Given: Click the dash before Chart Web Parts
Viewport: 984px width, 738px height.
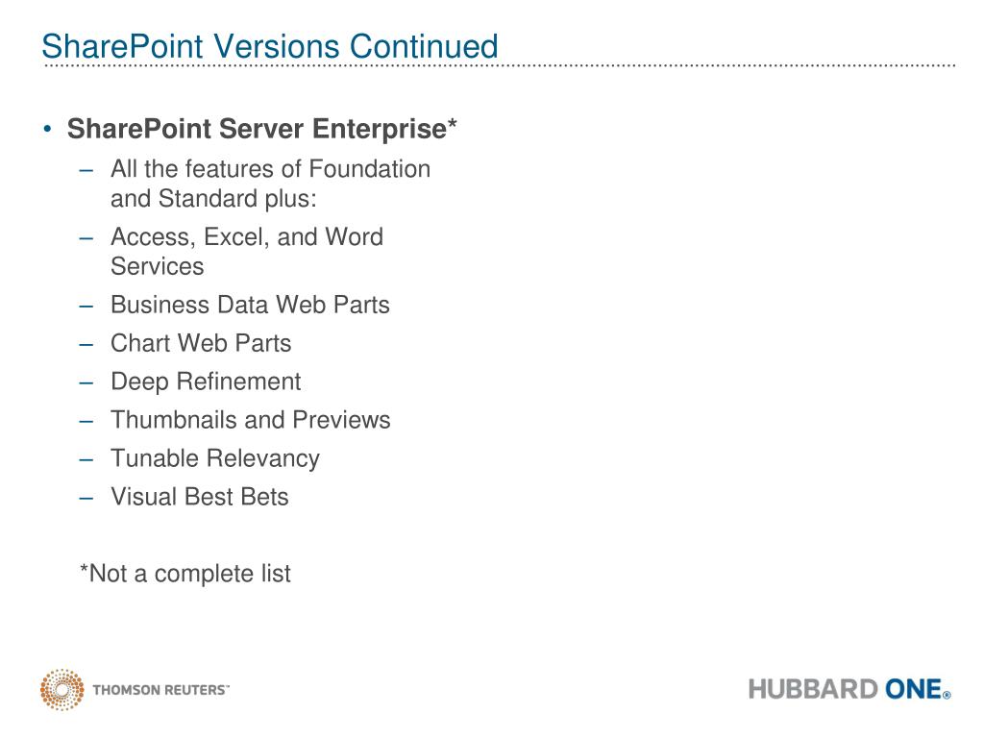Looking at the screenshot, I should [x=87, y=344].
